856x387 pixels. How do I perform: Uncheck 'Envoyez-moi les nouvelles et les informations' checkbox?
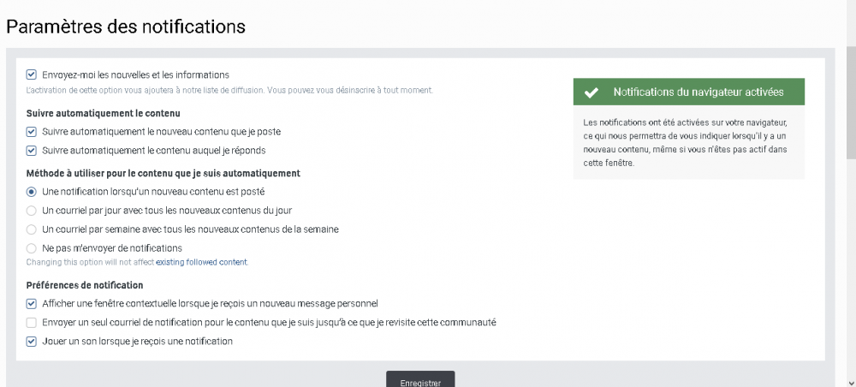pos(32,74)
